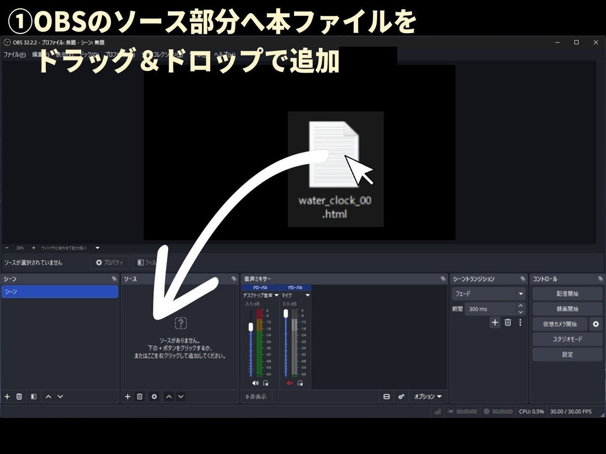Click the 0 非表示 button in mixer
Viewport: 606px width, 454px height.
(256, 397)
